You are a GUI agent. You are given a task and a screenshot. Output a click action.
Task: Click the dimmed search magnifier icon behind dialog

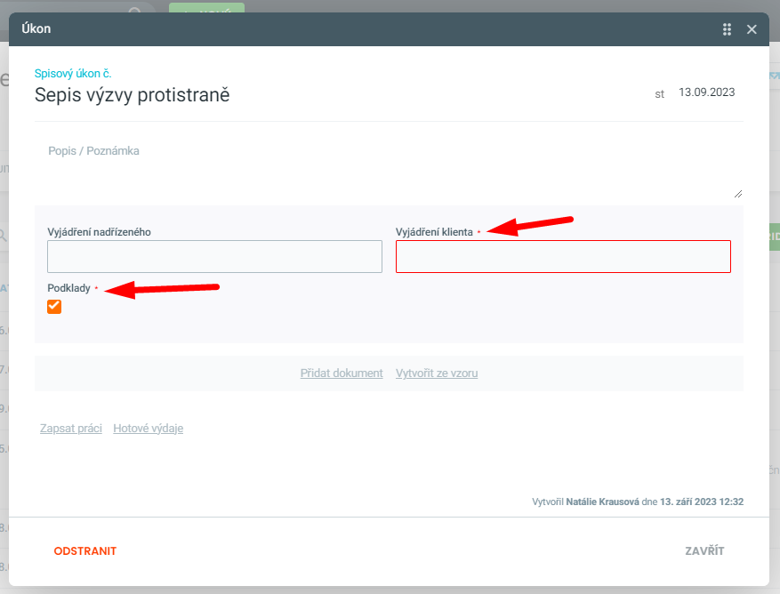(135, 10)
